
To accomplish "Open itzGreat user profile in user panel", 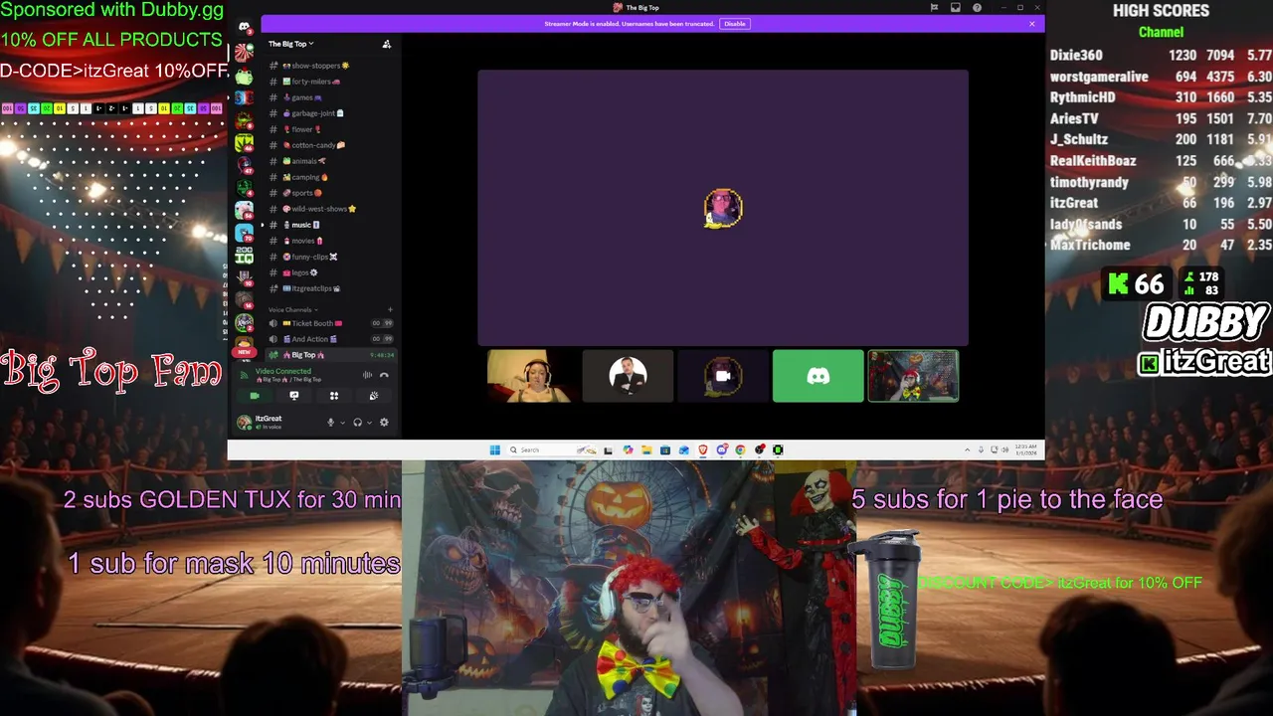I will [x=263, y=423].
